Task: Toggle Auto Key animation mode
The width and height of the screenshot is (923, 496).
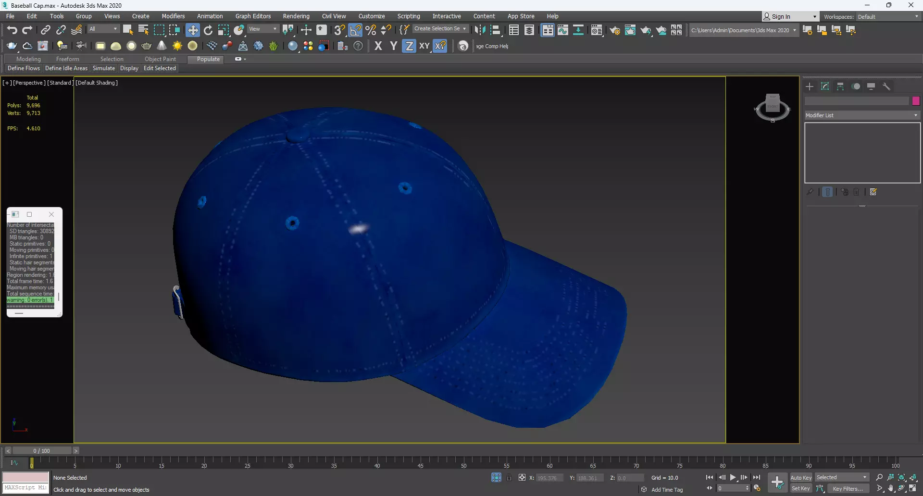Action: coord(801,477)
